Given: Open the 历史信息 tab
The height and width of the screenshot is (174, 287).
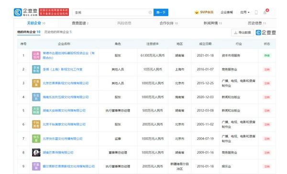Looking at the screenshot, I should point(257,23).
